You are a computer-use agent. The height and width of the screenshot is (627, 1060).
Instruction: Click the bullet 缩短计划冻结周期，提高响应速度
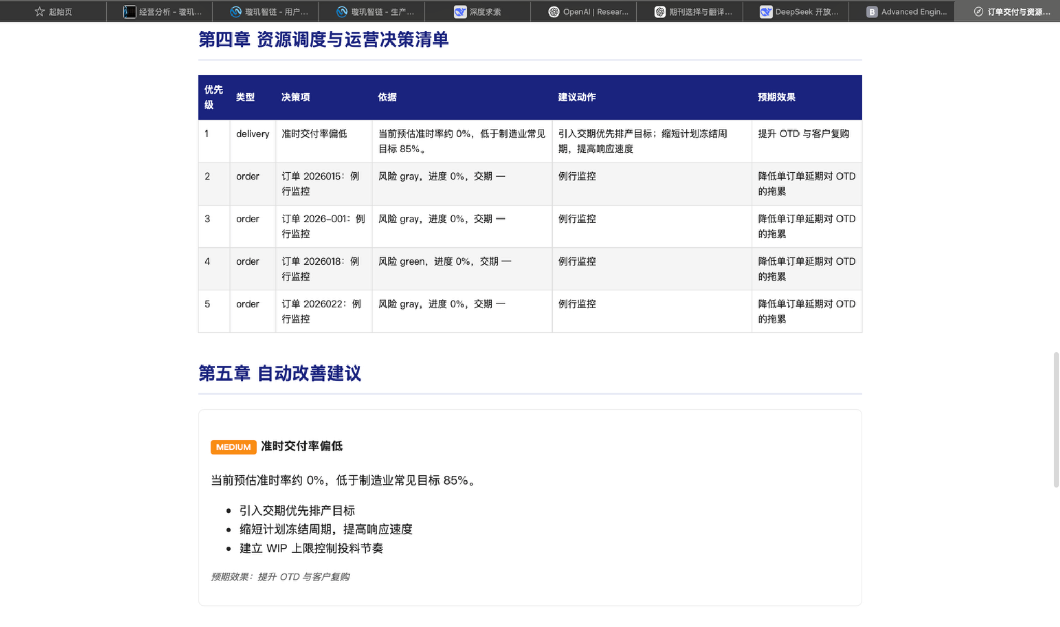pos(326,529)
